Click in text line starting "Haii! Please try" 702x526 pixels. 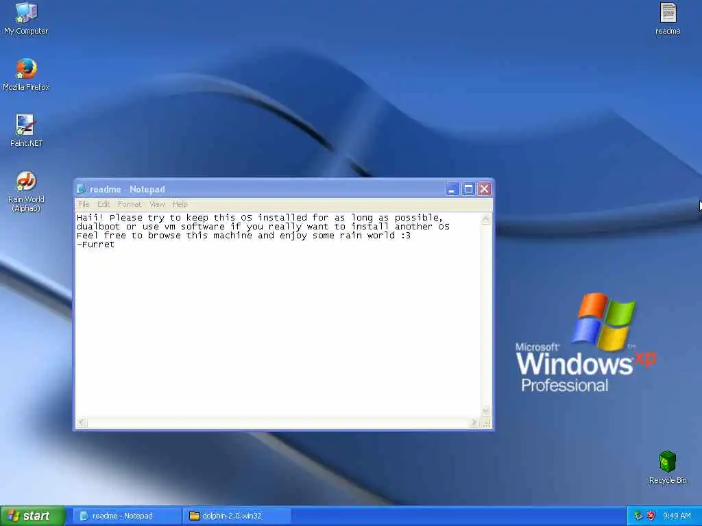click(260, 218)
